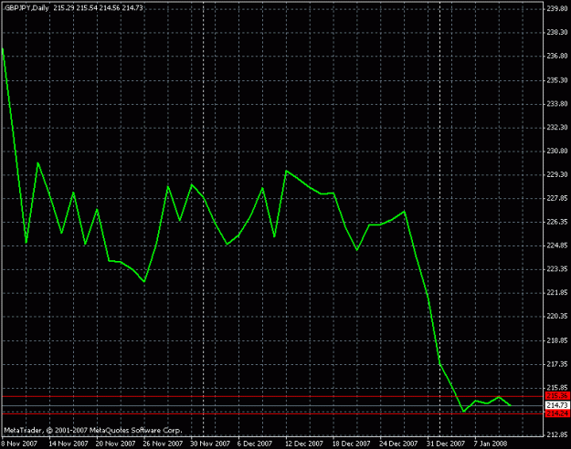Click the 223.35 price scale value
This screenshot has width=571, height=449.
tap(557, 269)
